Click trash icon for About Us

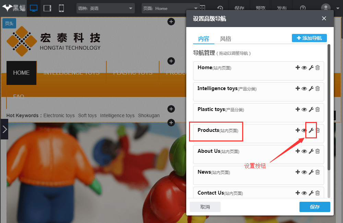coord(318,151)
